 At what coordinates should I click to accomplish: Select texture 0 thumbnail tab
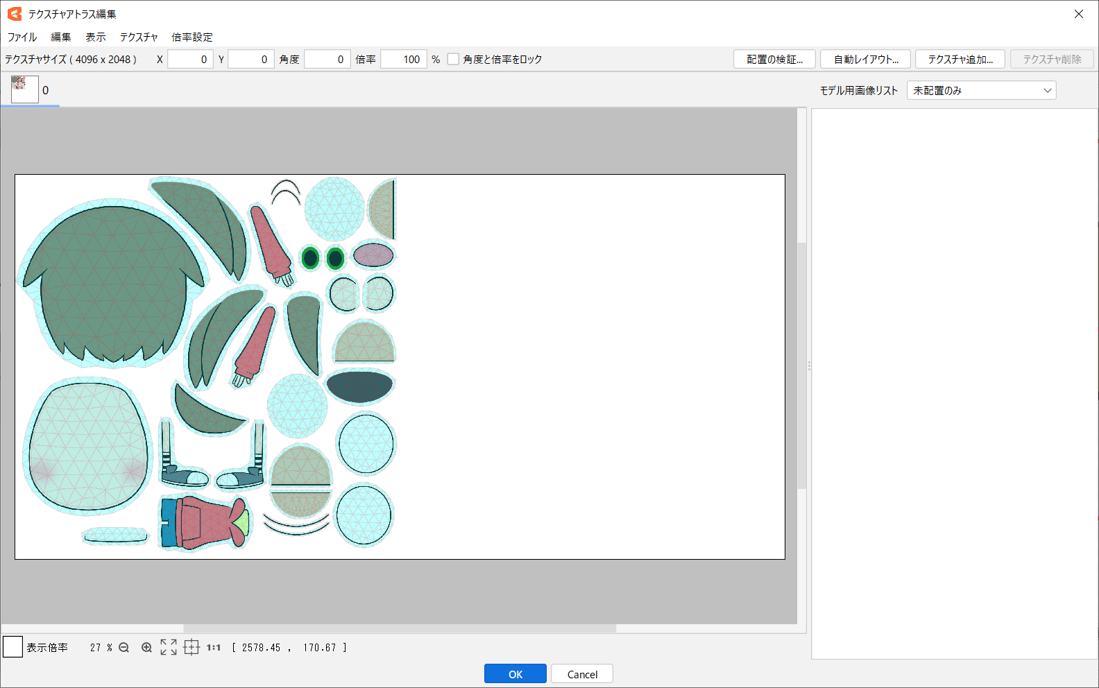pos(25,89)
